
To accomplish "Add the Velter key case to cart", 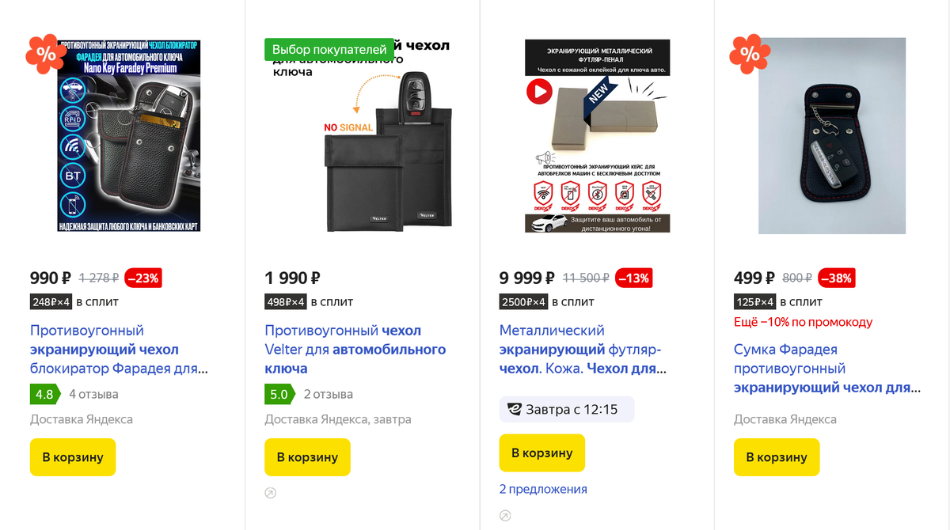I will click(307, 457).
